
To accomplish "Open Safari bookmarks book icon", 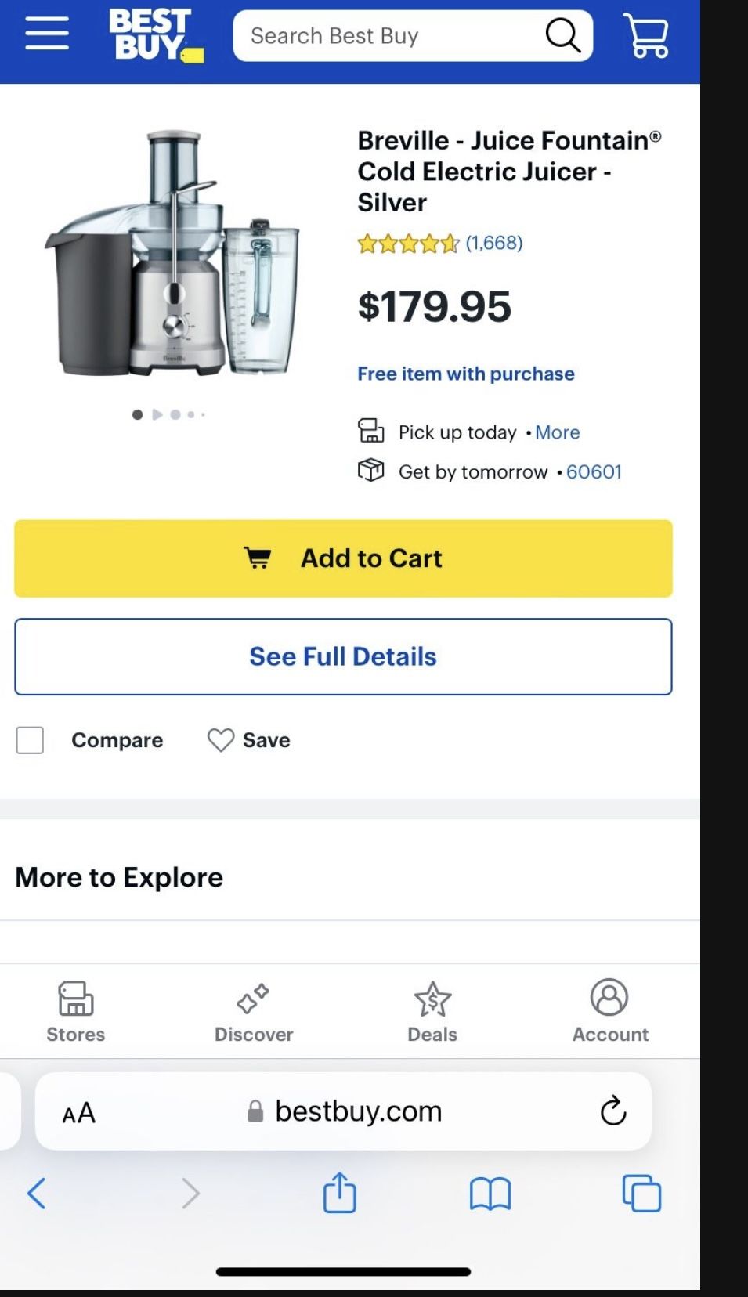I will 490,1194.
